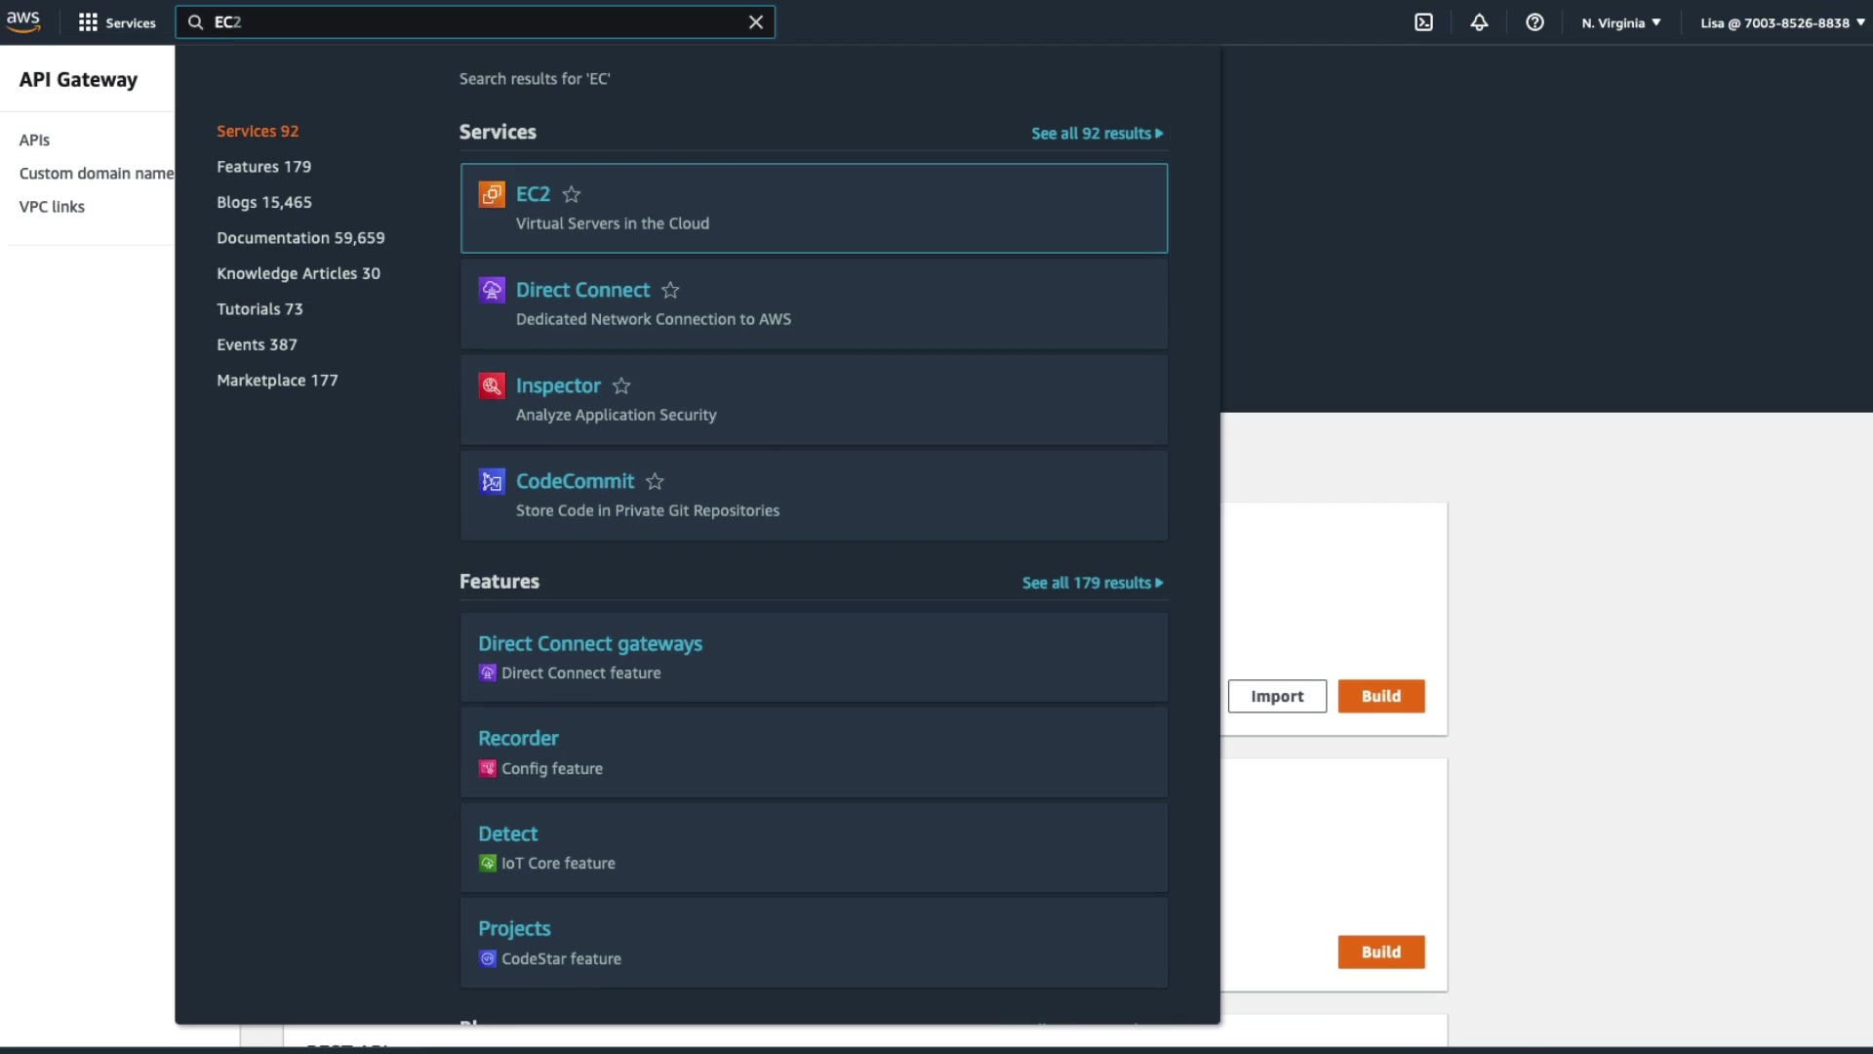This screenshot has height=1054, width=1873.
Task: Select the Features 179 filter category
Action: 263,167
